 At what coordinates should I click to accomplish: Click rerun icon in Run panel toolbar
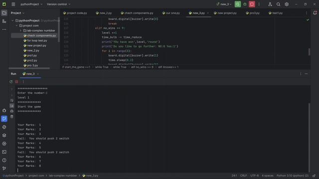point(11,82)
